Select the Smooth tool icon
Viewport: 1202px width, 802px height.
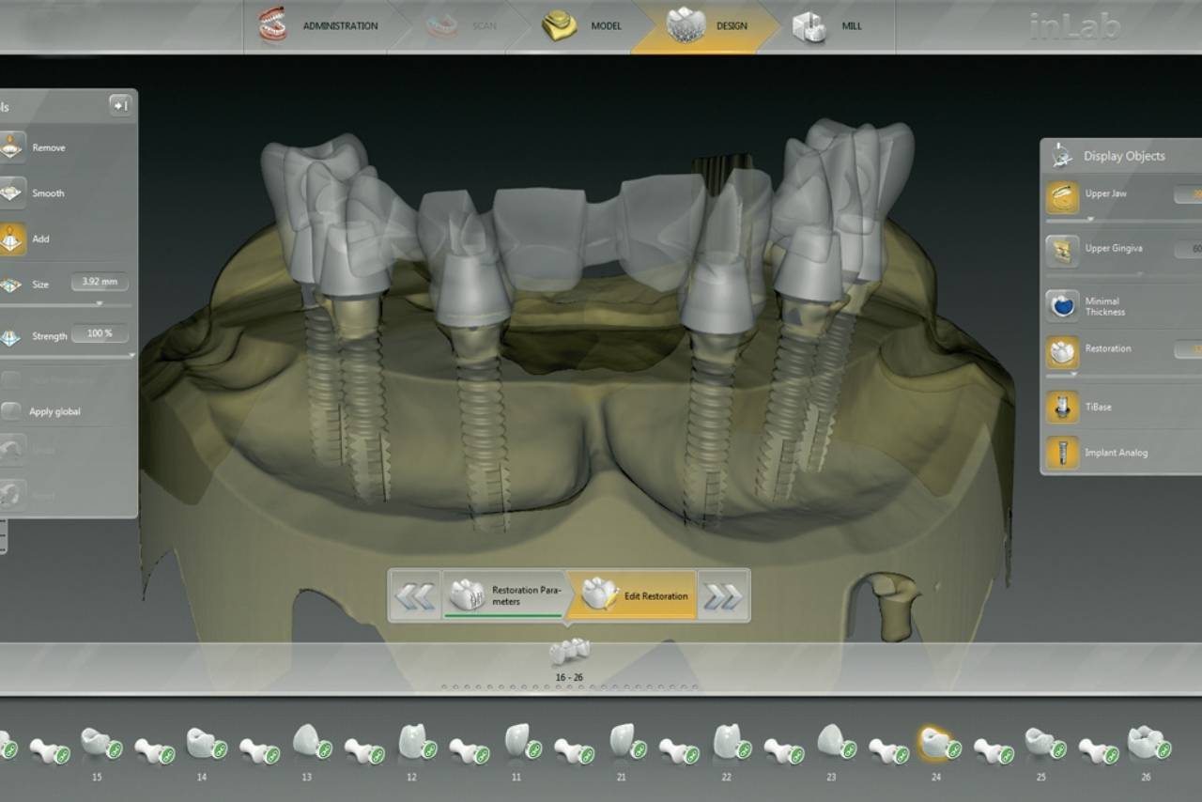pos(11,193)
